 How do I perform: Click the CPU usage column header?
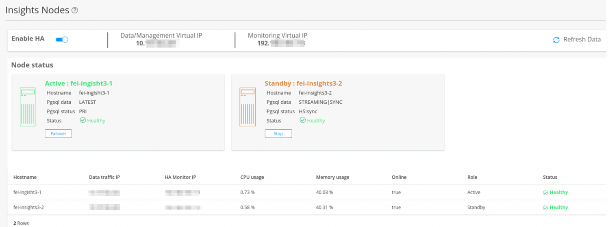[x=252, y=177]
